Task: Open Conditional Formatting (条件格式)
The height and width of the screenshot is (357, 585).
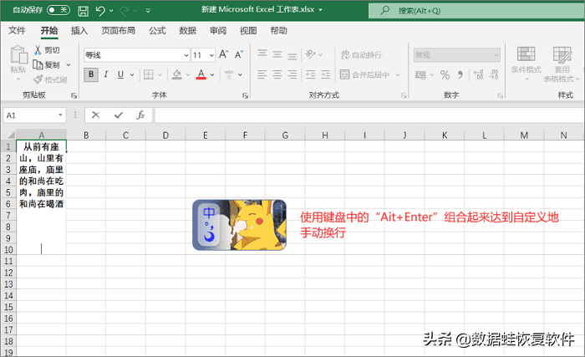Action: click(526, 64)
